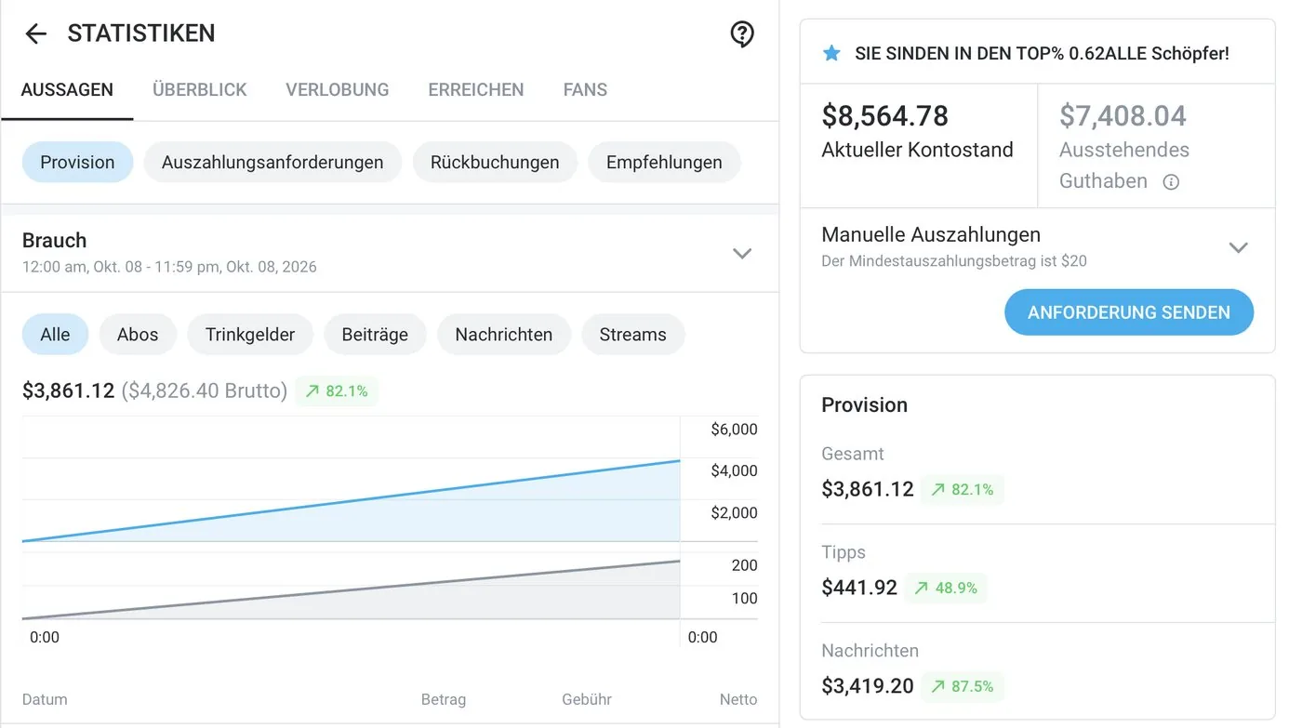This screenshot has width=1302, height=728.
Task: Click the info icon beside Ausstehendes Guthaben
Action: [1171, 182]
